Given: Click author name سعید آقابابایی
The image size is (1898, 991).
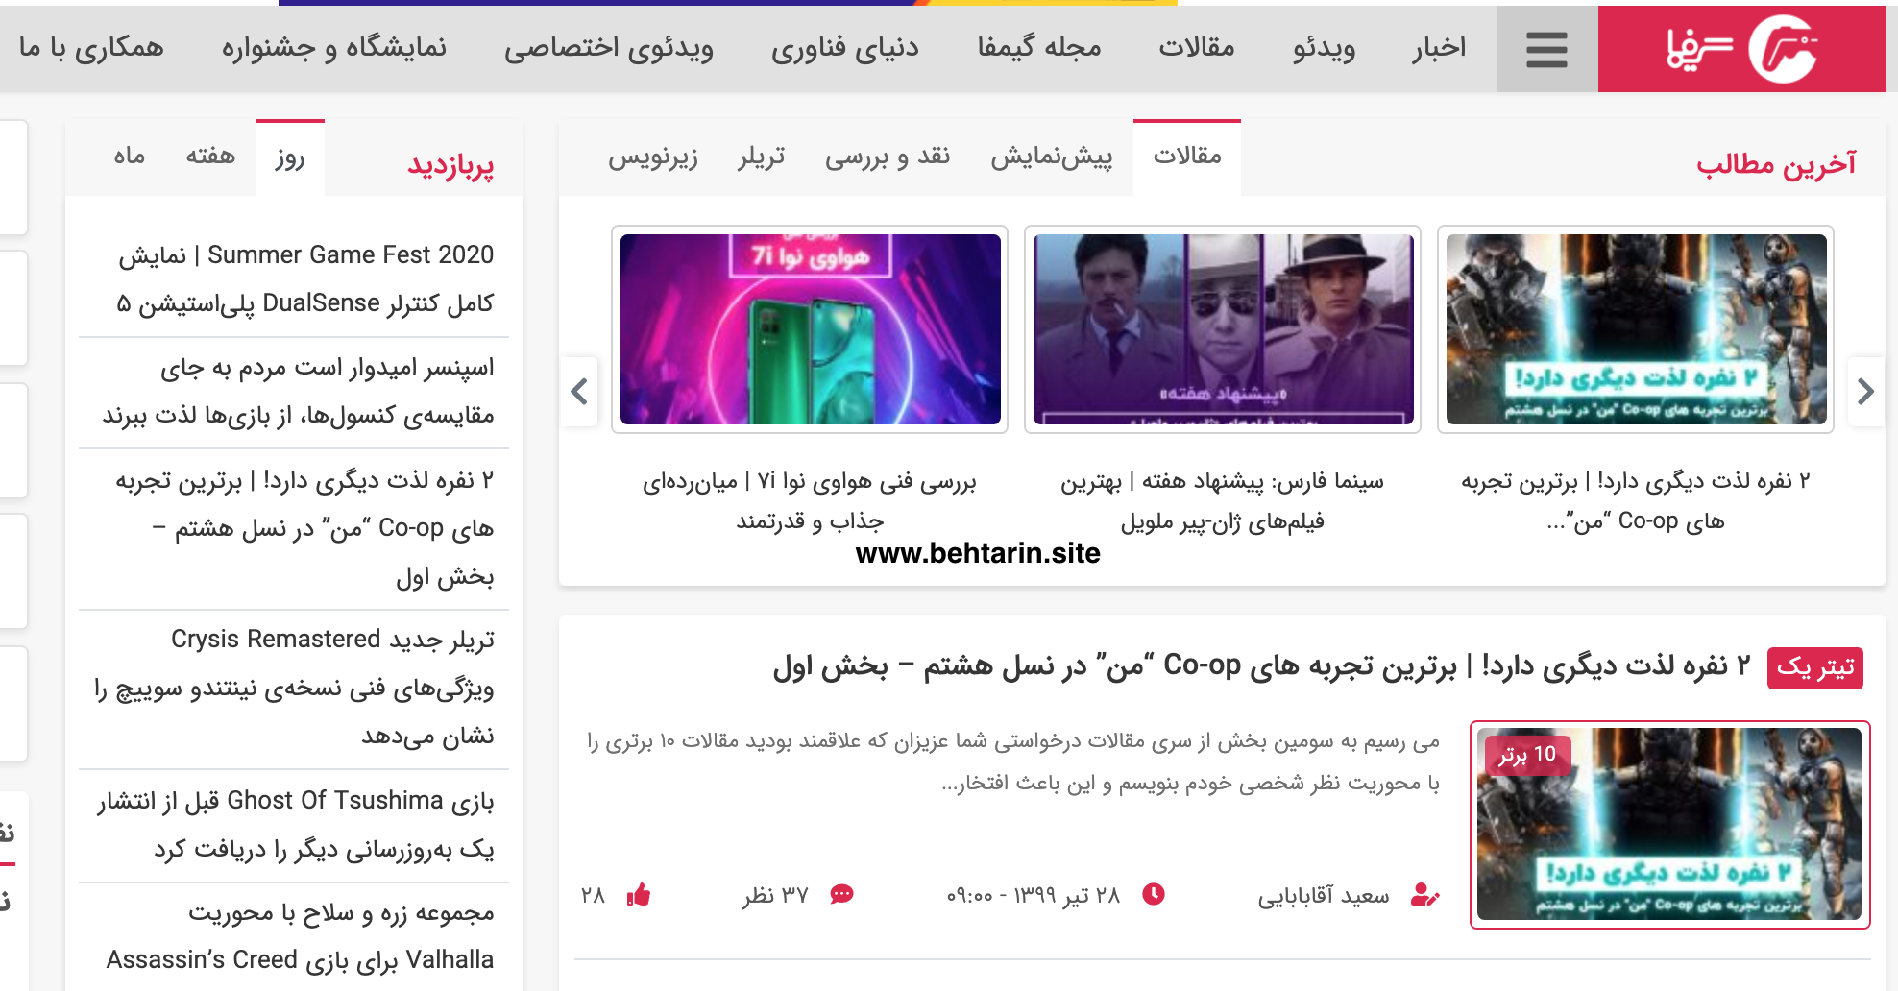Looking at the screenshot, I should (1324, 896).
